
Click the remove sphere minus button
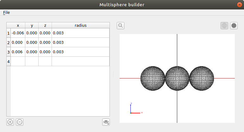[x=20, y=122]
